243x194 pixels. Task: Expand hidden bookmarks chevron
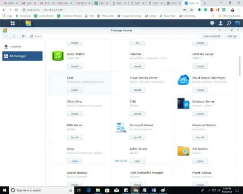(x=213, y=16)
